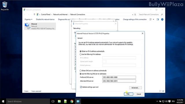
Task: Toggle Validate settings upon exit checkbox
Action: coord(81,87)
